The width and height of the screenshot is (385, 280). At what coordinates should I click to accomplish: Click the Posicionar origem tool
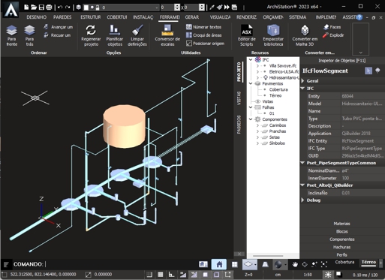pyautogui.click(x=205, y=44)
